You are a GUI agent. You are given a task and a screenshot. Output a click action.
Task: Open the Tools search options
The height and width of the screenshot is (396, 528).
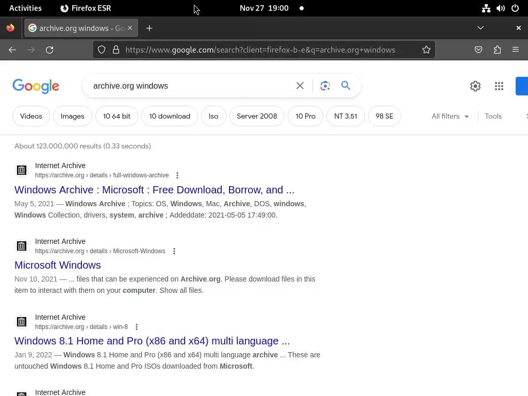point(493,116)
